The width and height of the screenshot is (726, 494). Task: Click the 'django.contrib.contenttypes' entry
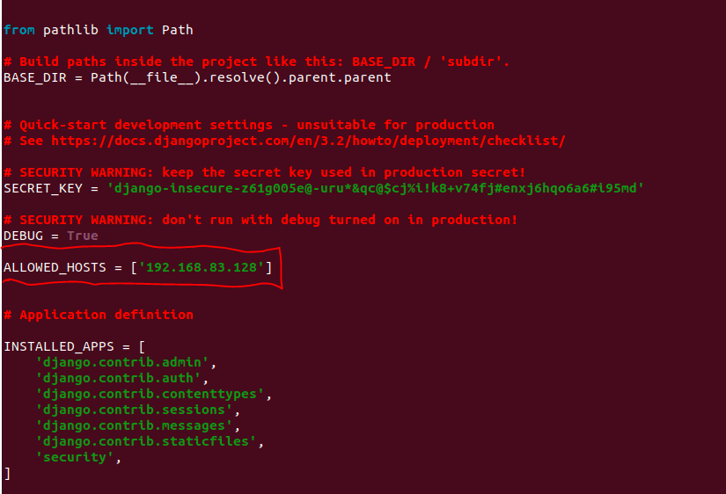[150, 394]
